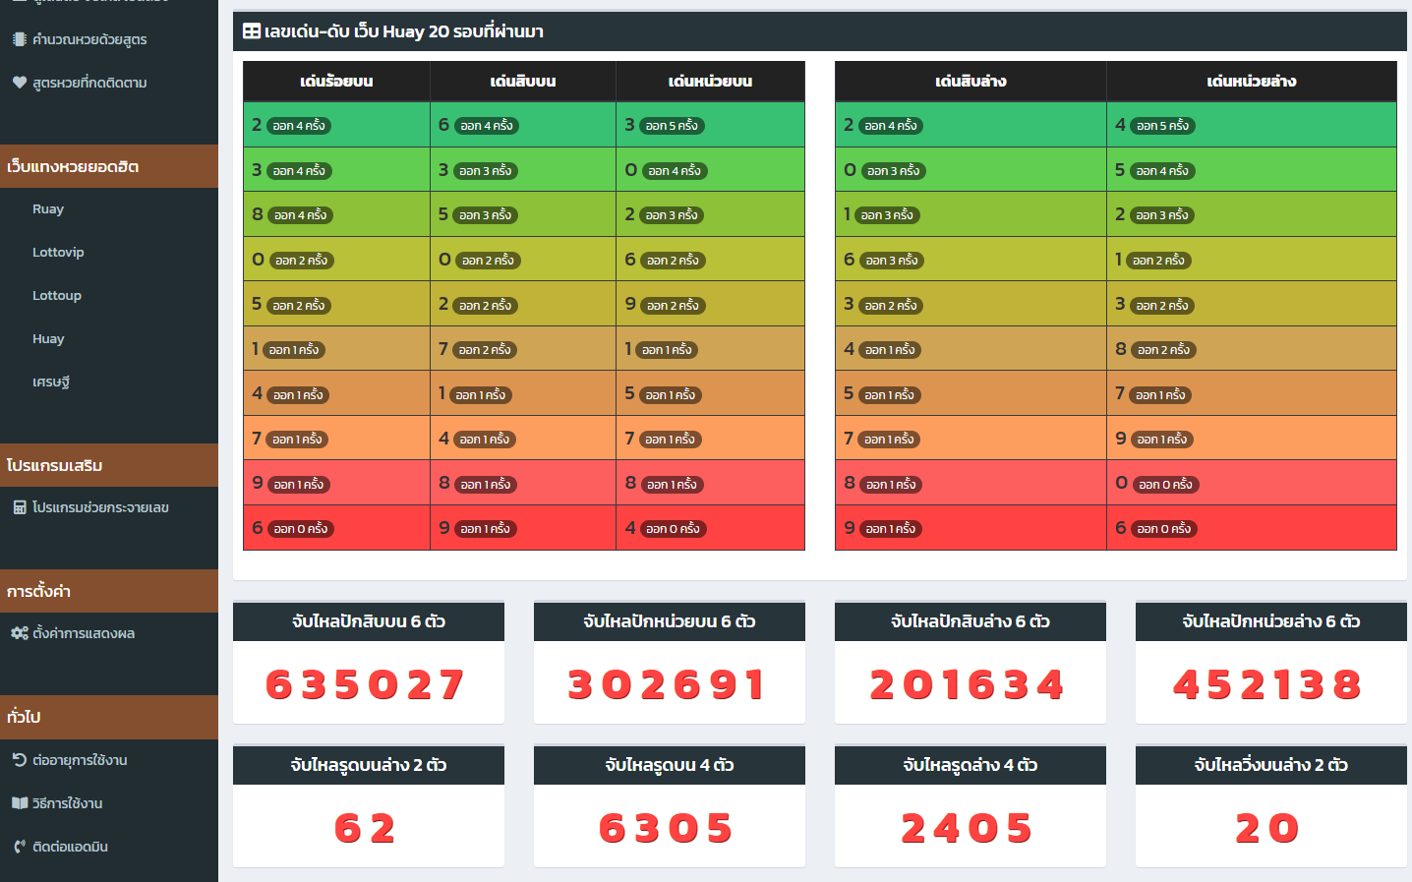This screenshot has width=1412, height=882.
Task: Open the Ruay lottery site link
Action: (x=48, y=208)
